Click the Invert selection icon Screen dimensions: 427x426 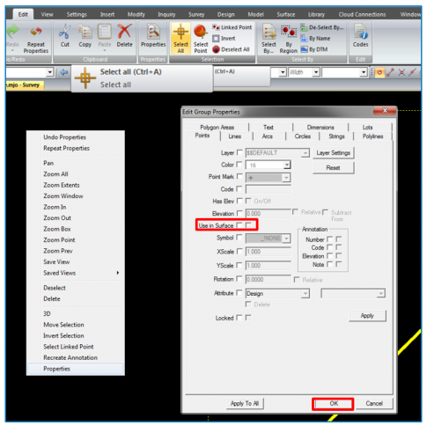coord(216,39)
